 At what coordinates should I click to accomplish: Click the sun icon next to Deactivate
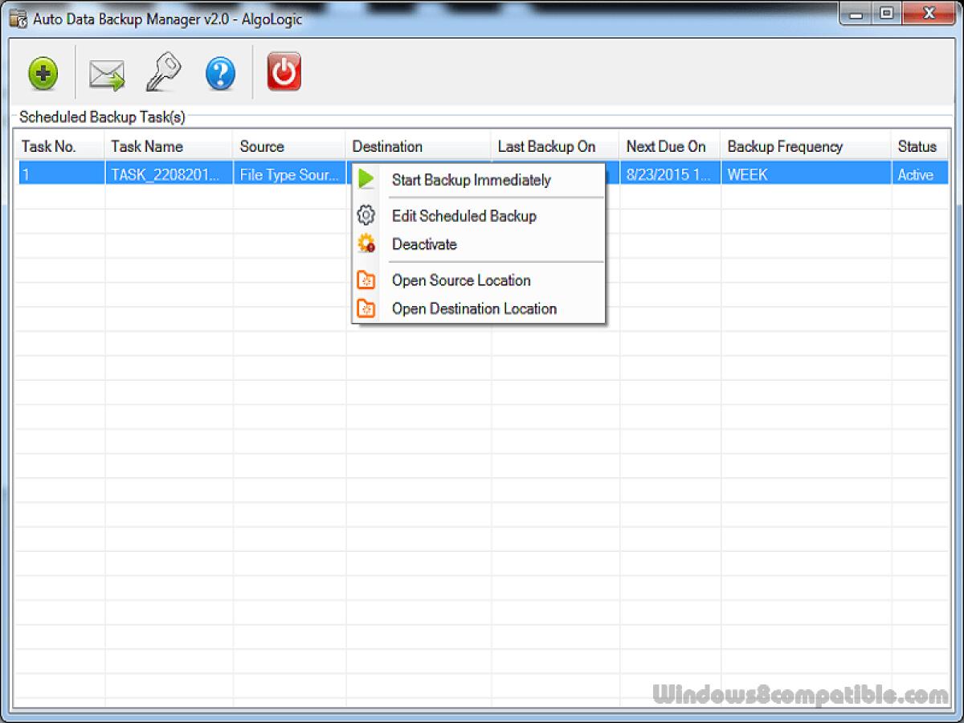tap(366, 243)
